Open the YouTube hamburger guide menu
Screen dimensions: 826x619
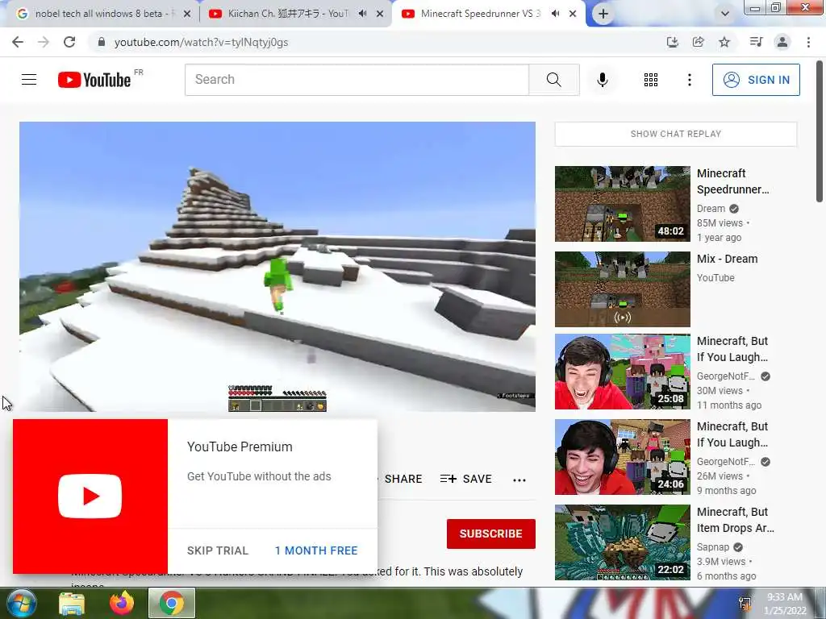(x=29, y=80)
